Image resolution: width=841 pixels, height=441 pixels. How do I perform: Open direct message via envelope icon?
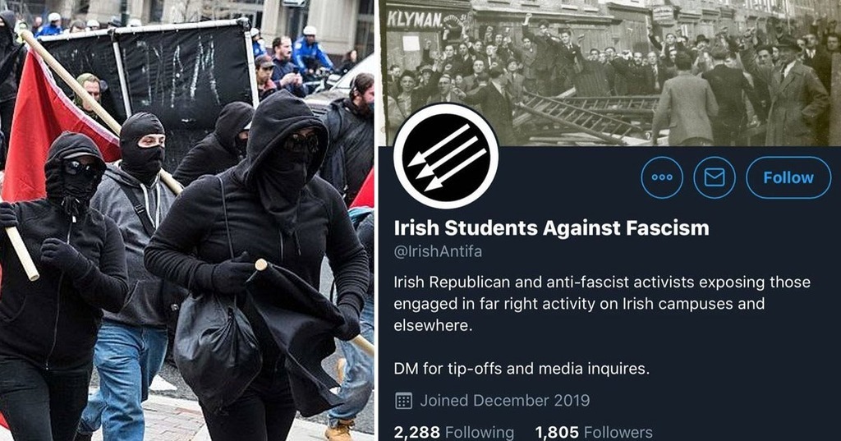pos(715,177)
